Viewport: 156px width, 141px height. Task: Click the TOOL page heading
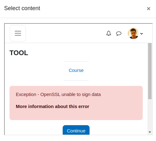tap(19, 53)
